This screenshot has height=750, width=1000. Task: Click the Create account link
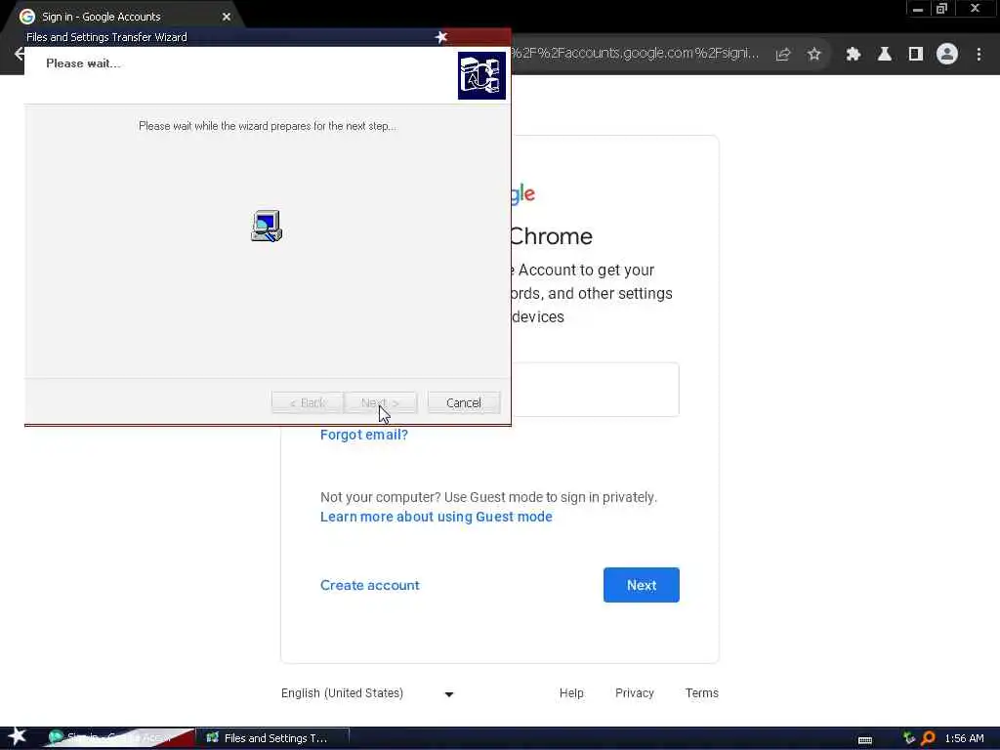point(370,585)
